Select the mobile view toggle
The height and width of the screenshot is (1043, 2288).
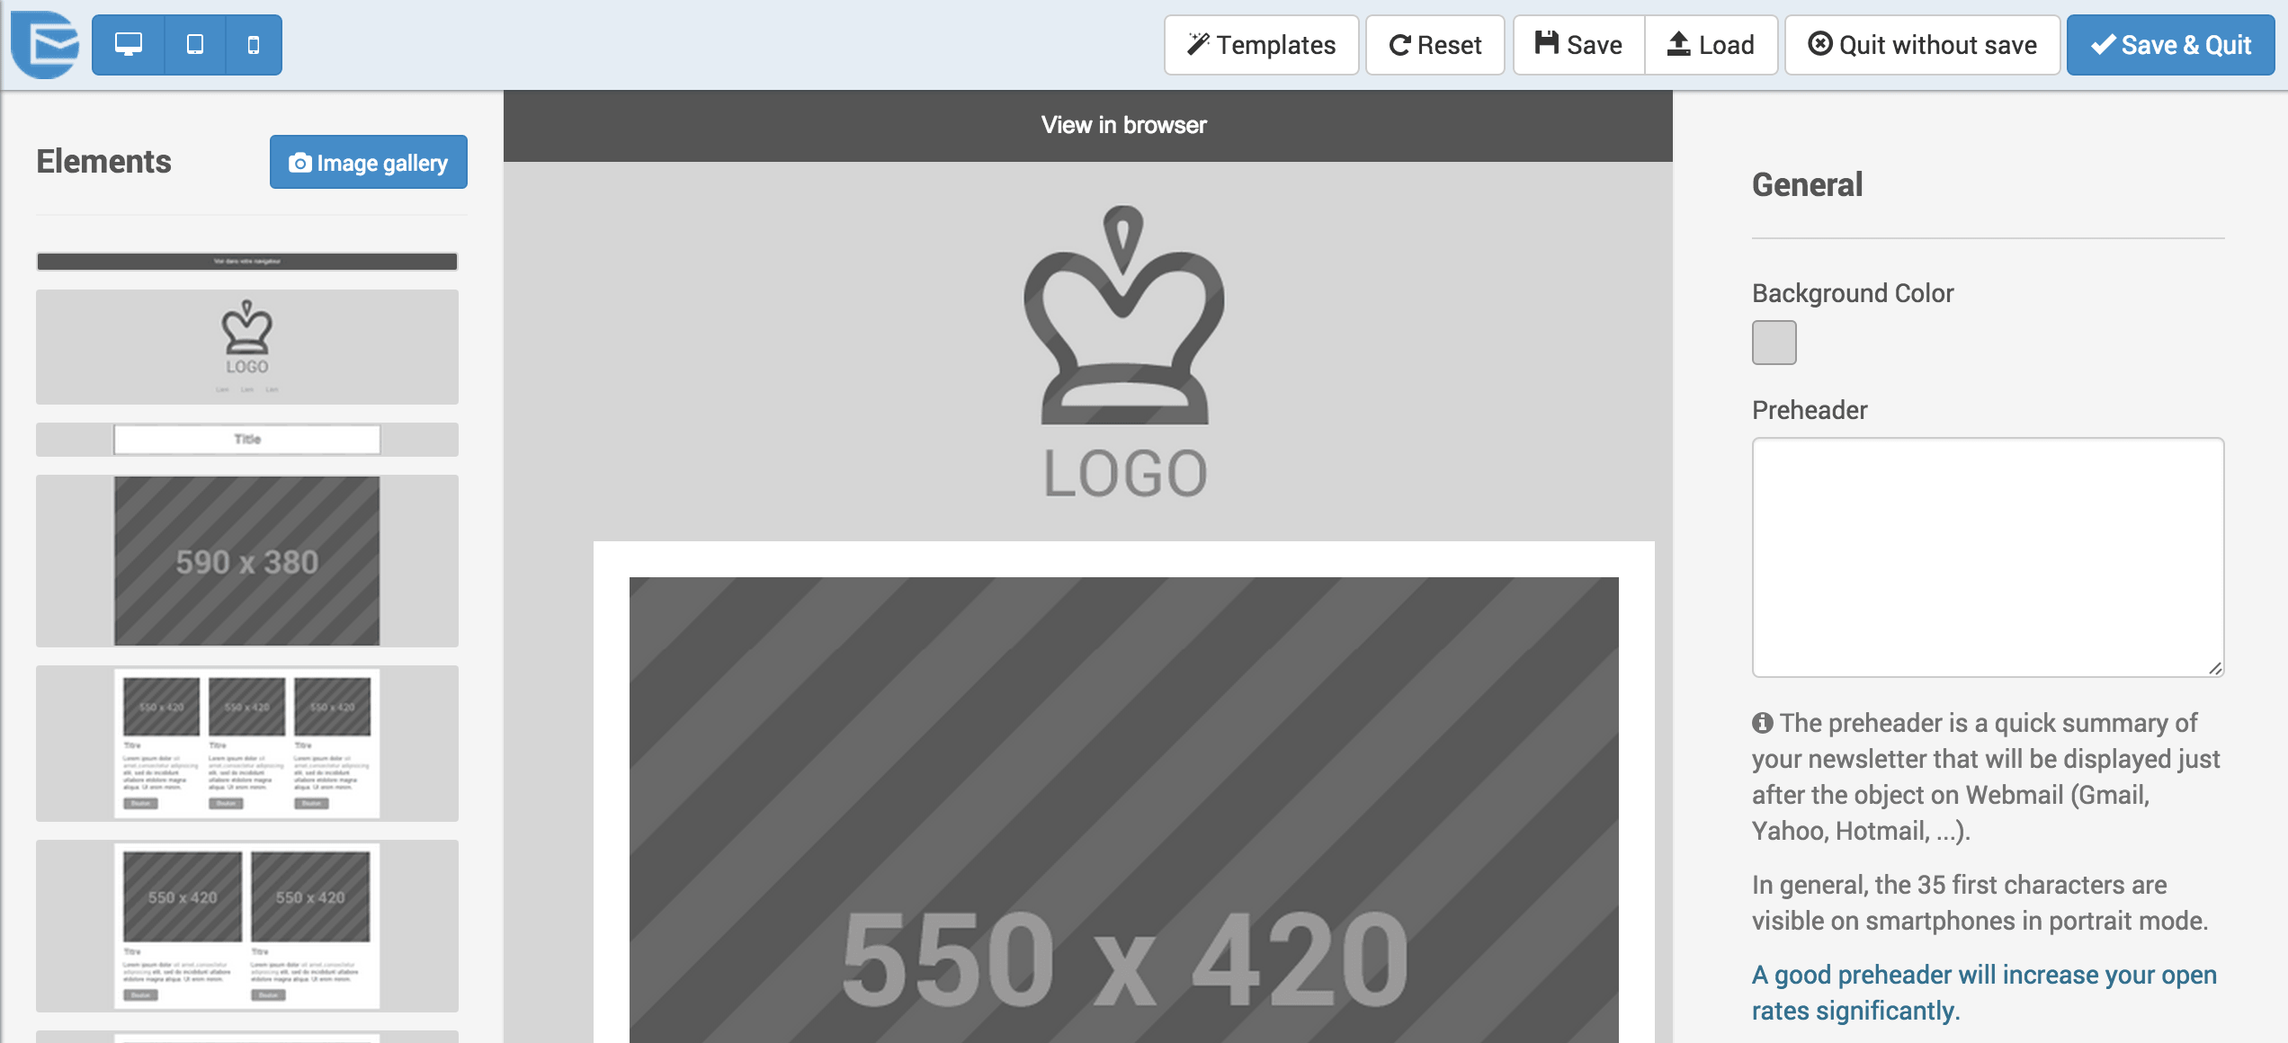click(x=253, y=42)
